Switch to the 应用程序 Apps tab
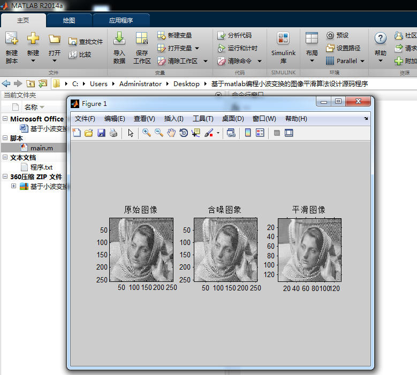417x375 pixels. [x=121, y=20]
